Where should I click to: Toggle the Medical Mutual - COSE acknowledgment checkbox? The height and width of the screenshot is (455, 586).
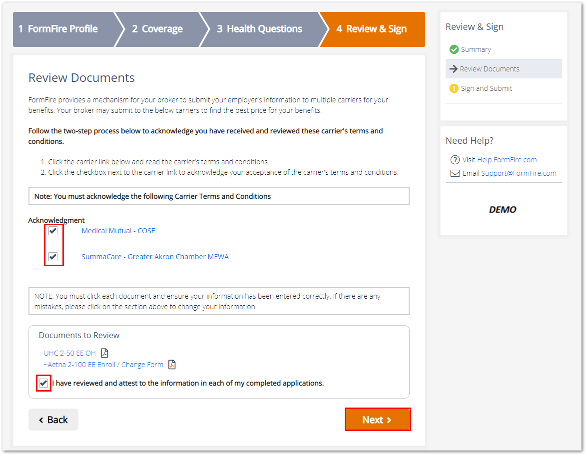53,231
